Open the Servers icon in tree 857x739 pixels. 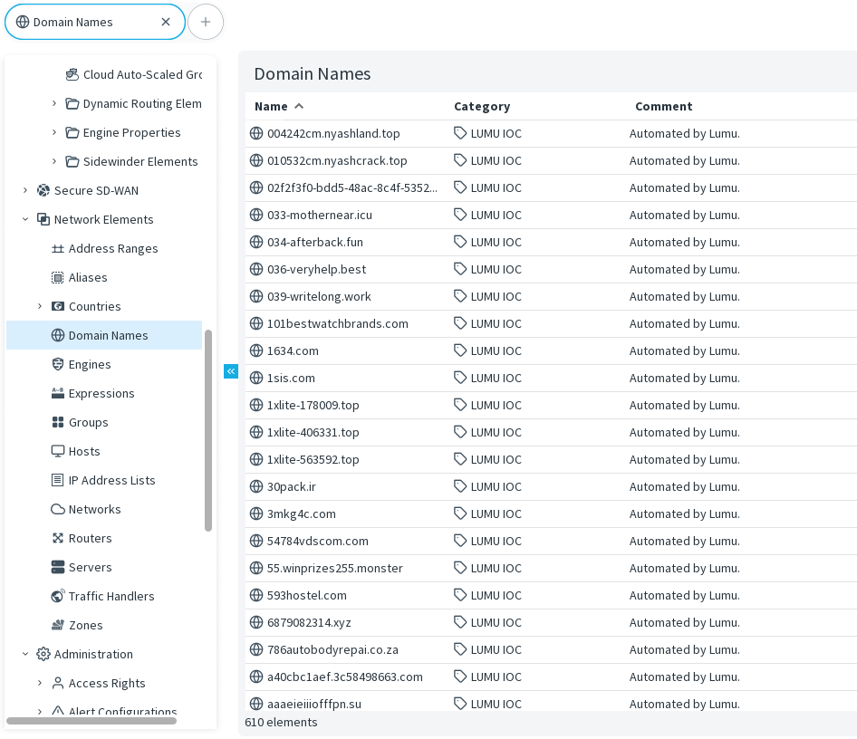pyautogui.click(x=58, y=567)
